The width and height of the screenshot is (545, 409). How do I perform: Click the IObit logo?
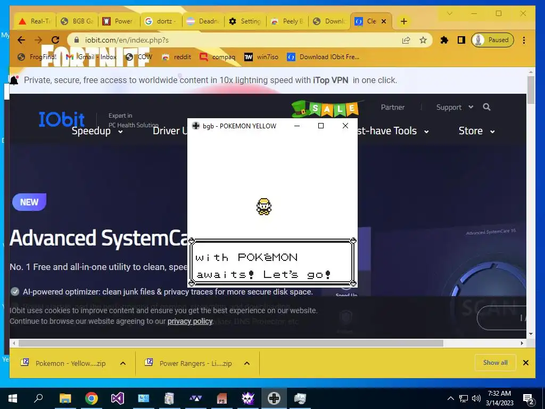(x=62, y=120)
